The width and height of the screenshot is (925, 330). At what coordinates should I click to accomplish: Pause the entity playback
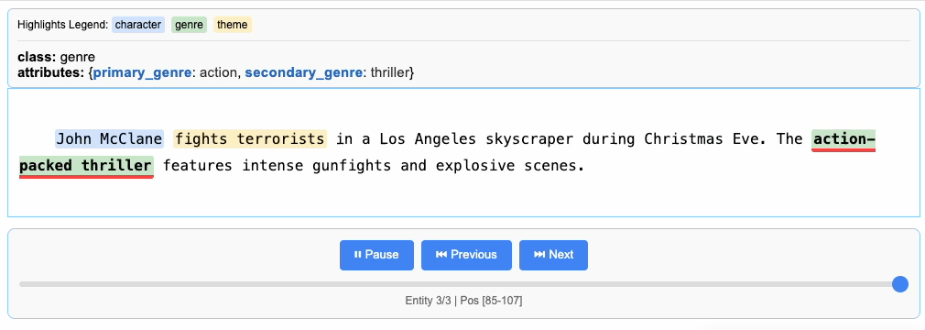pyautogui.click(x=376, y=255)
